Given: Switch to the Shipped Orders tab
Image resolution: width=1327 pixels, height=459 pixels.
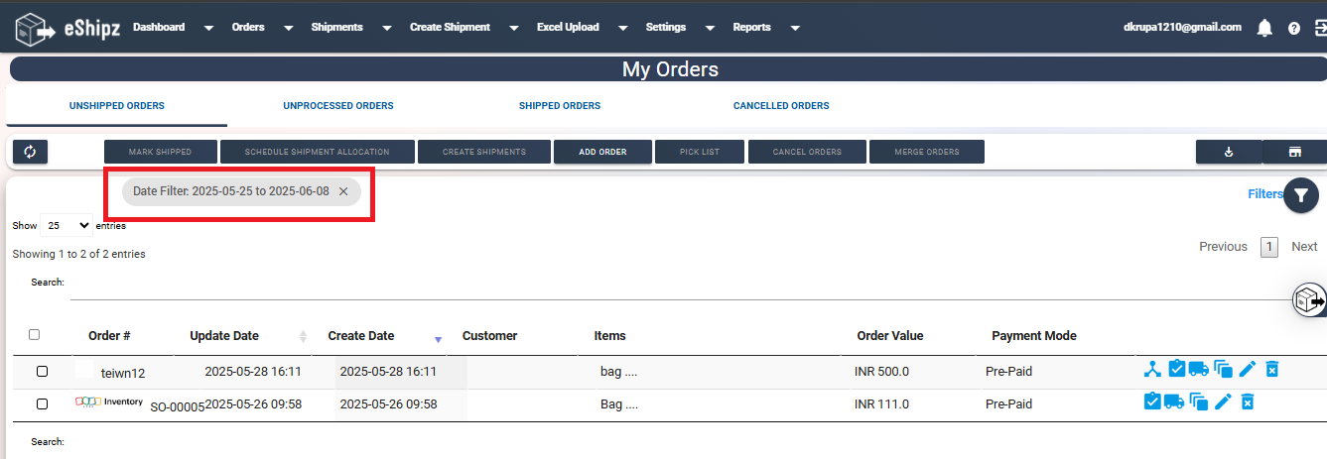Looking at the screenshot, I should 560,105.
